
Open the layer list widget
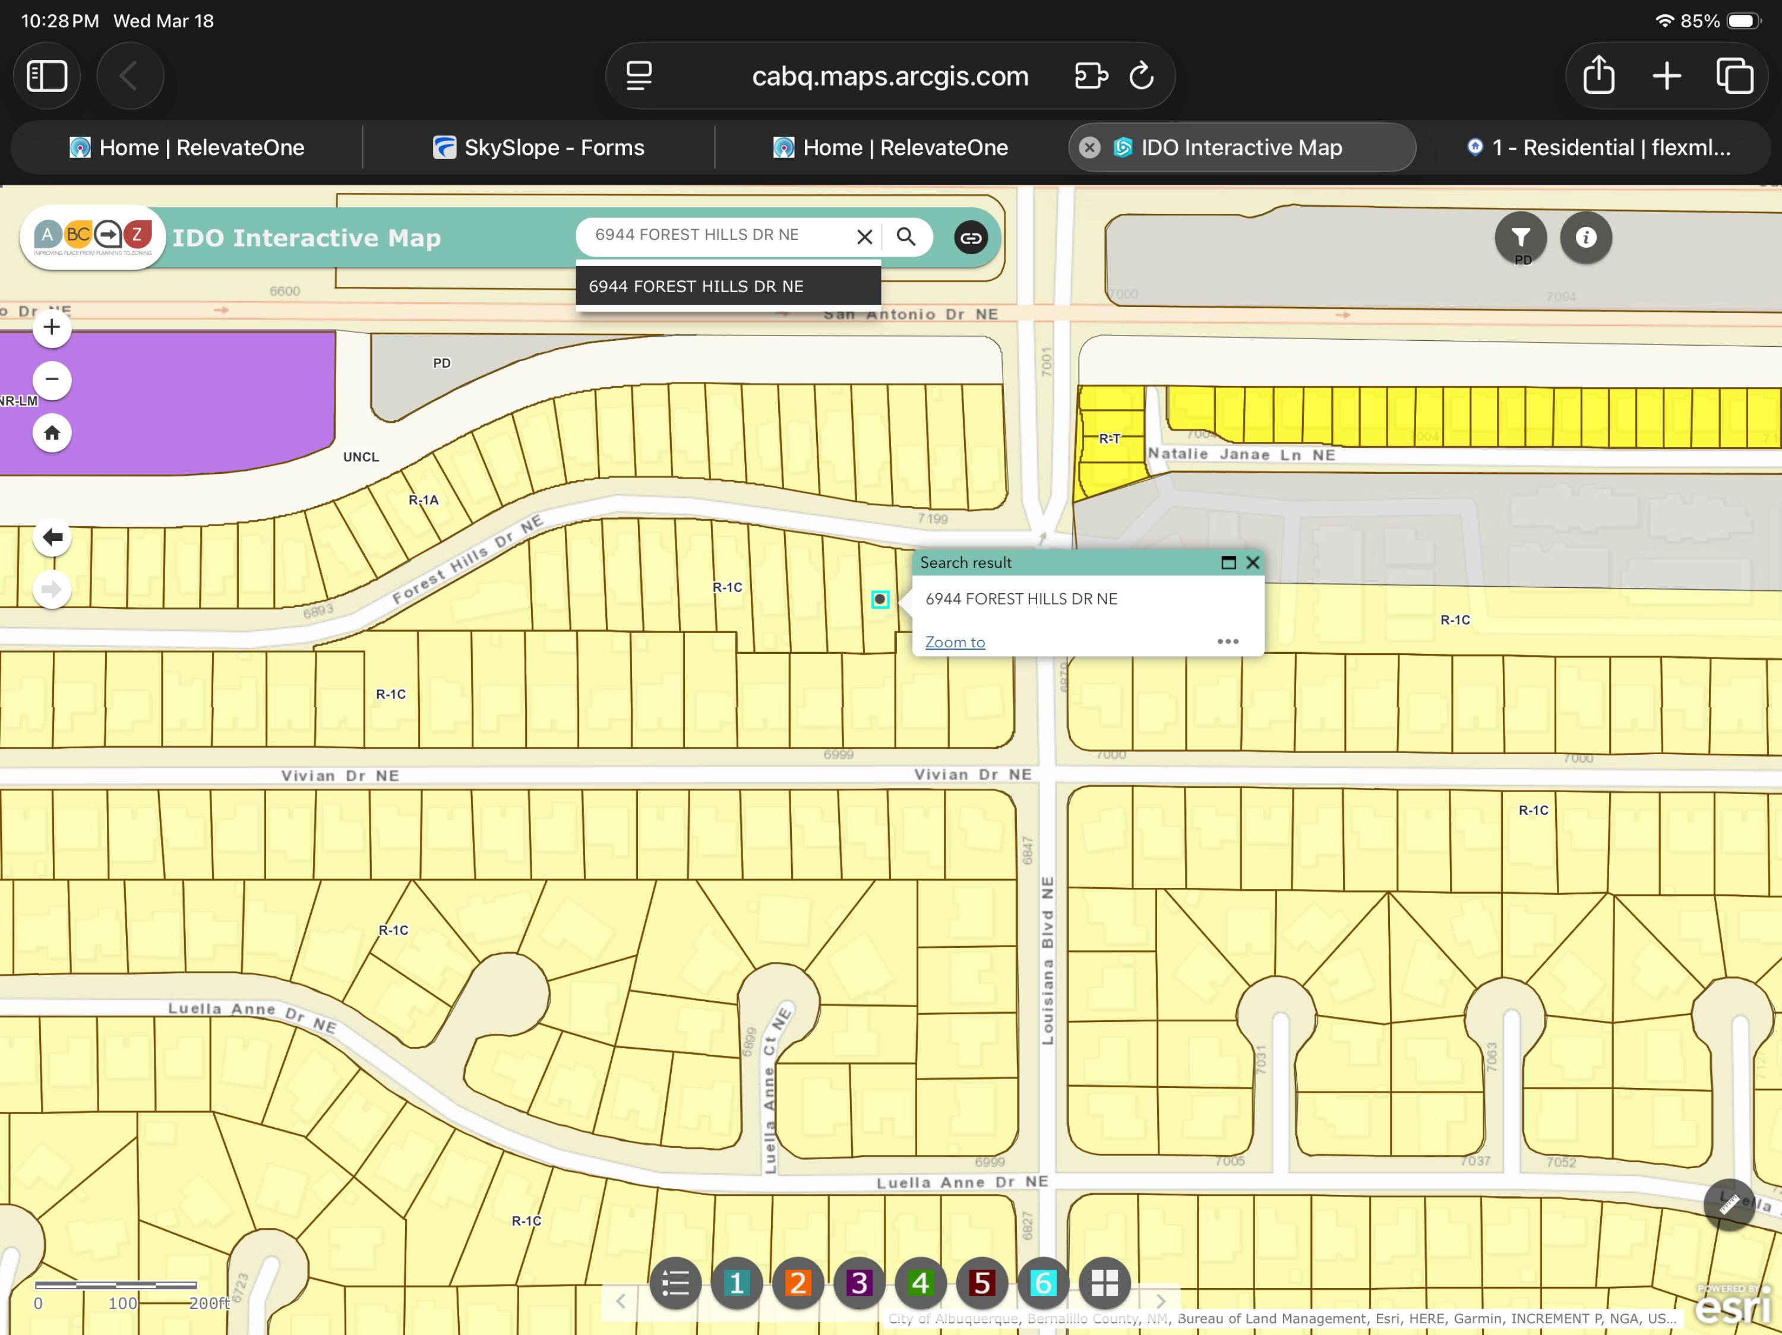pos(675,1283)
